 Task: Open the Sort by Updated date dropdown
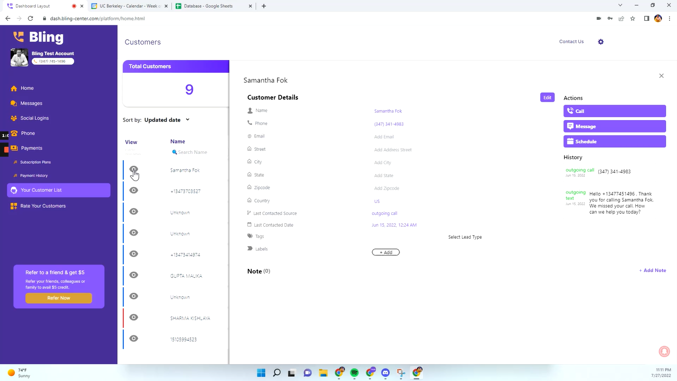pos(167,120)
